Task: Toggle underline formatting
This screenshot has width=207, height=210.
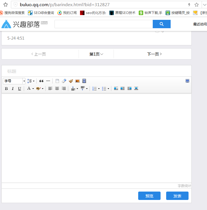Action: click(20, 89)
